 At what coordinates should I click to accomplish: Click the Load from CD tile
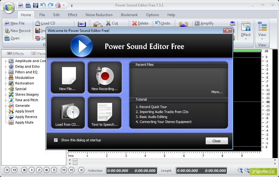pos(68,113)
